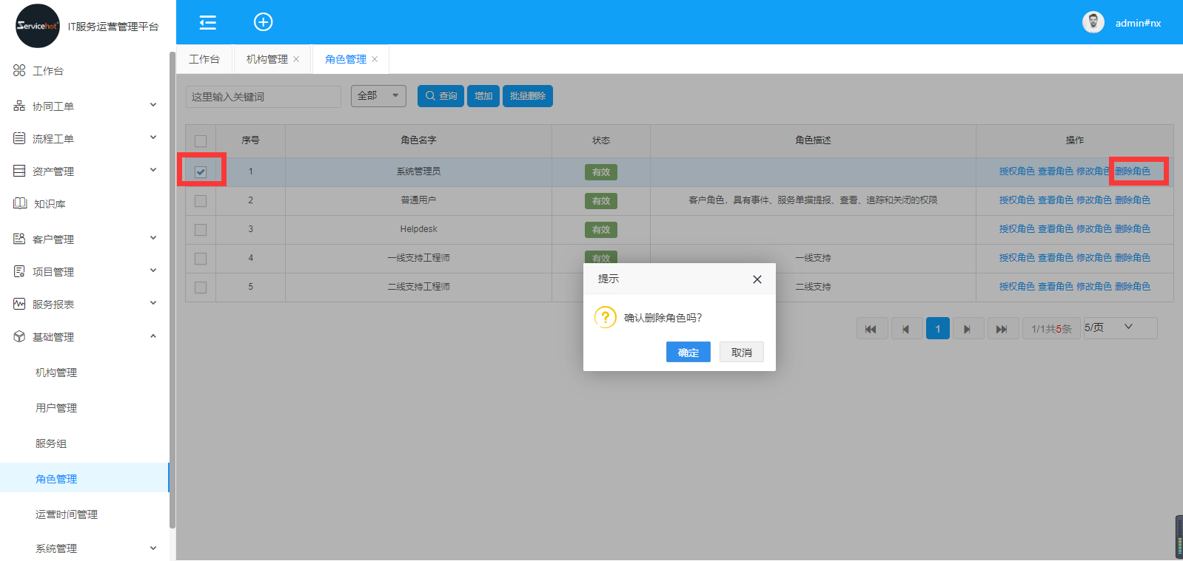
Task: Click the plus circle icon in header
Action: point(263,22)
